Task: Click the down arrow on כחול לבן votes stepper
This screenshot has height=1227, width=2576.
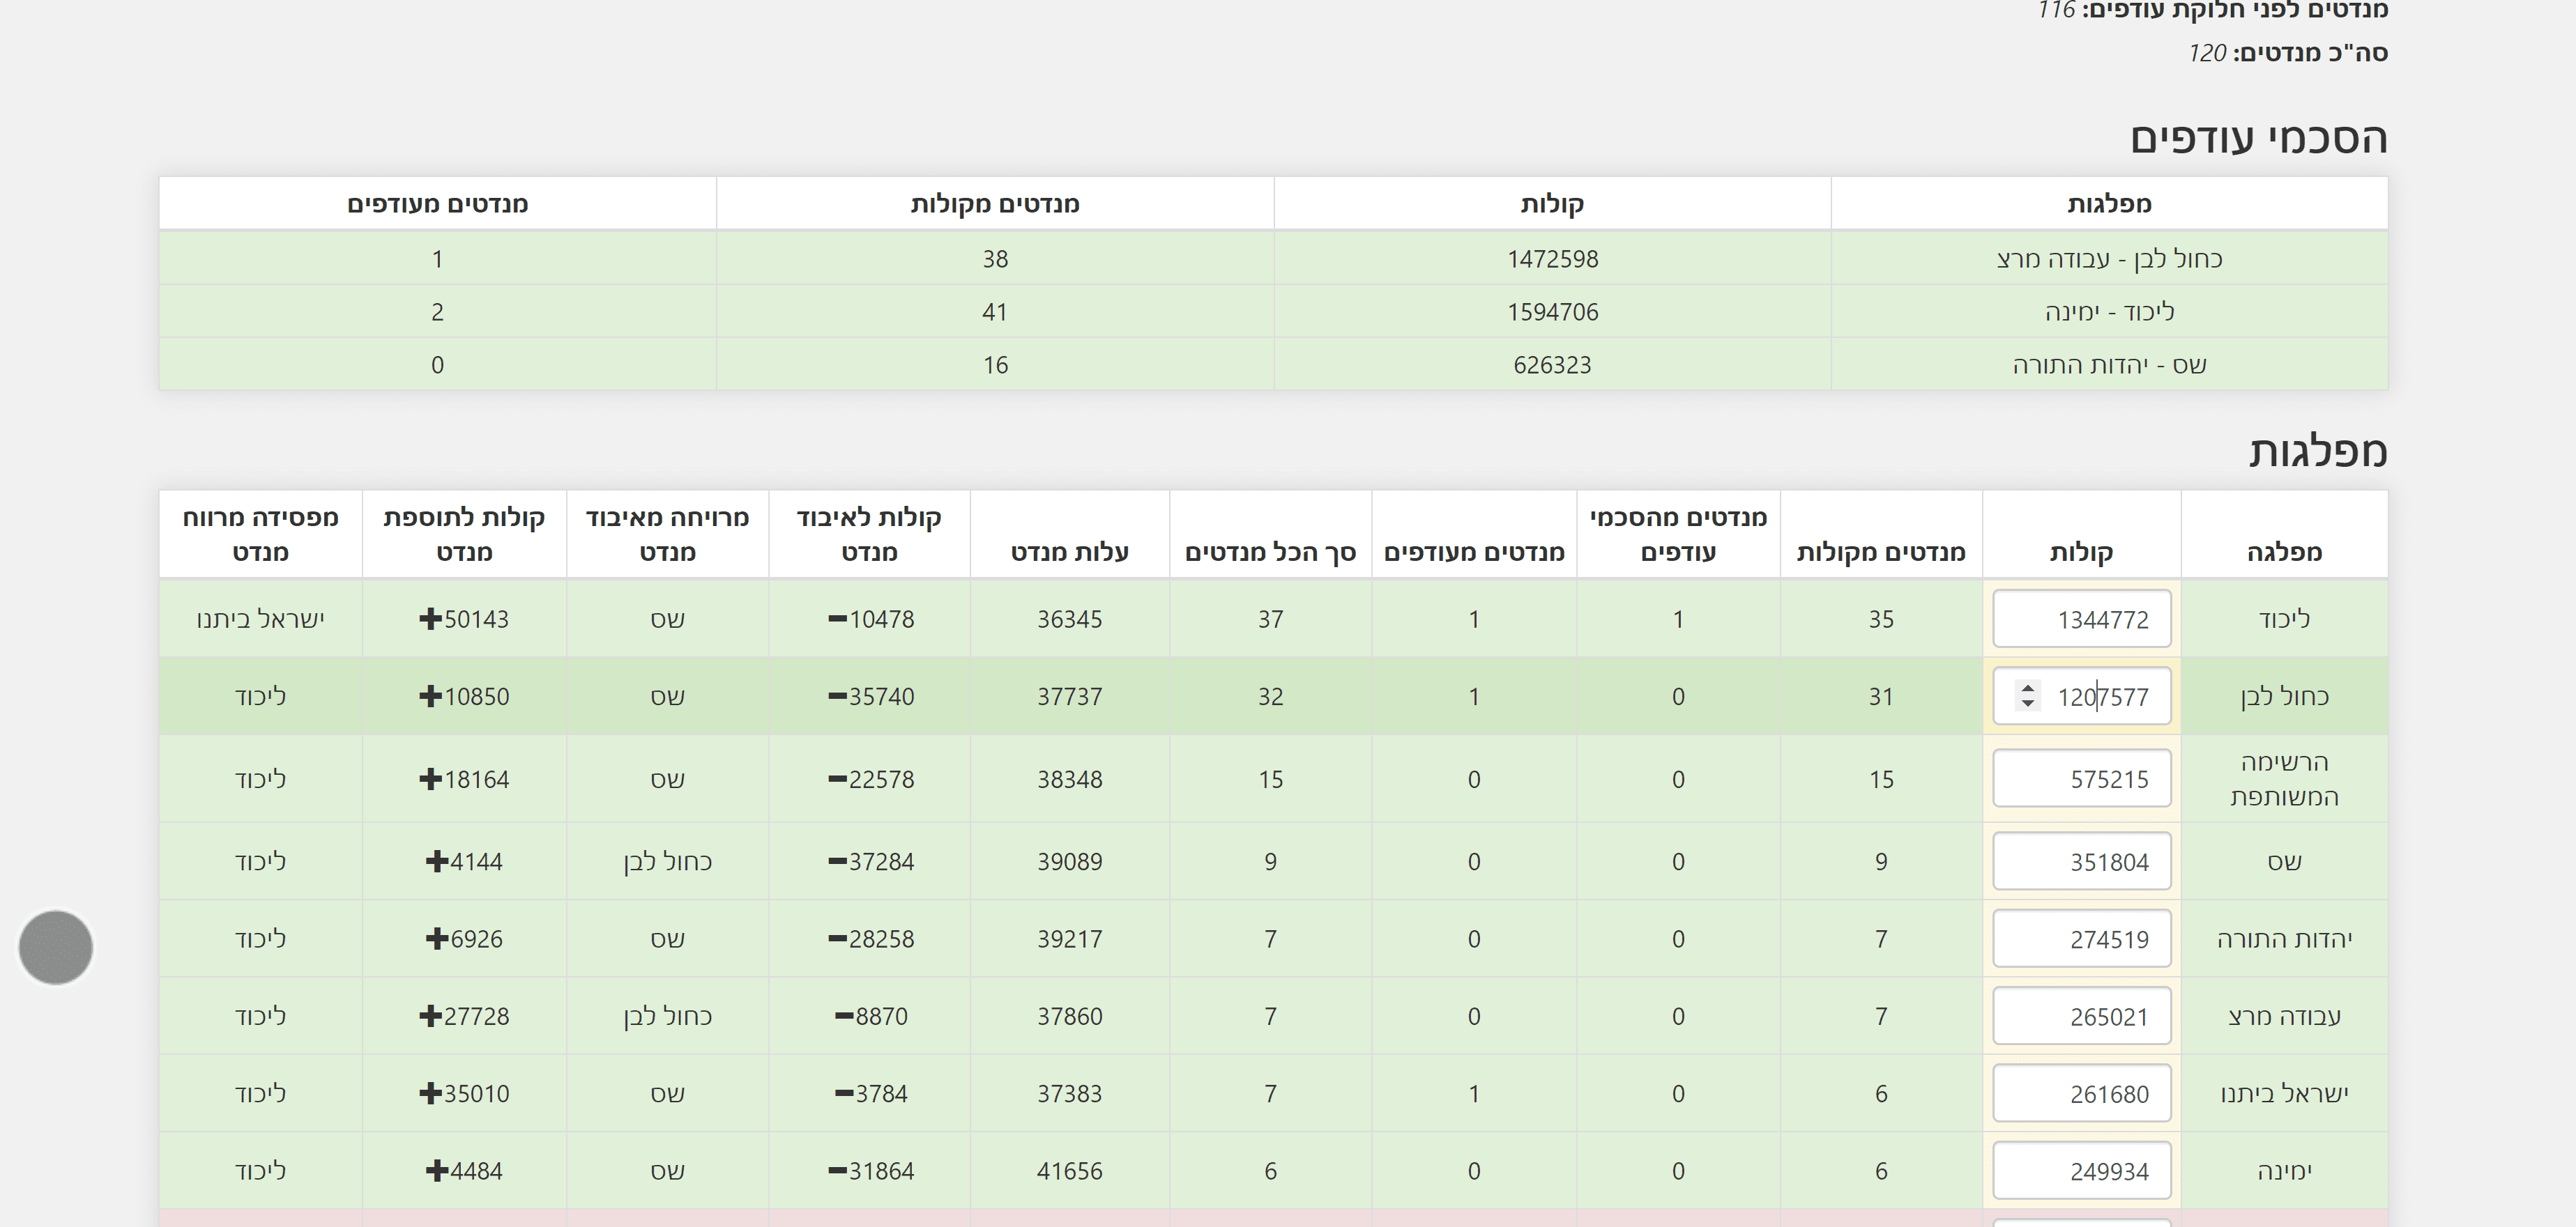Action: click(x=2027, y=704)
